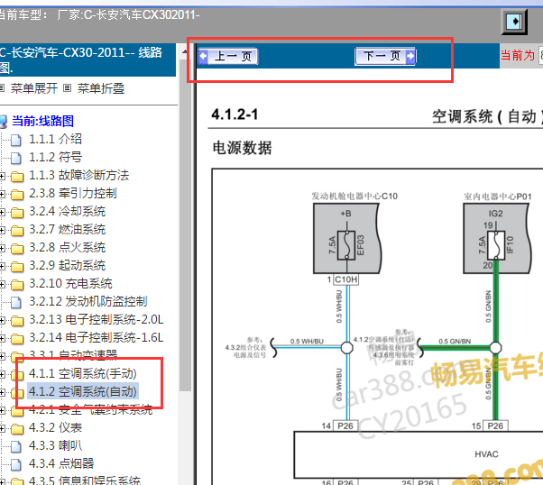Expand 3.2.10 充电系统 folder
543x485 pixels.
[2, 284]
